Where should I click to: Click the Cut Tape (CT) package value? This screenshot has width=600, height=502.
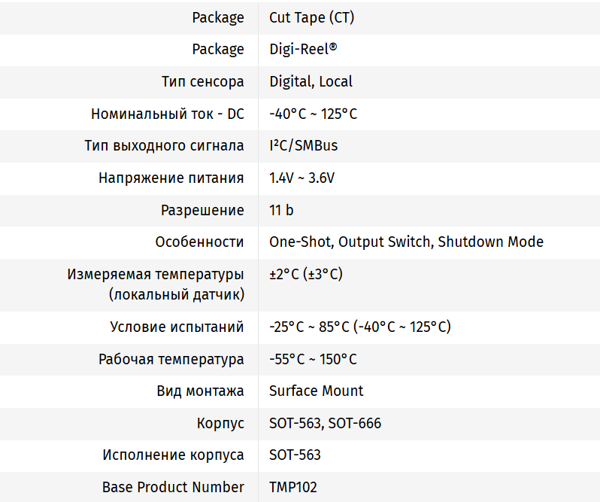click(x=311, y=17)
